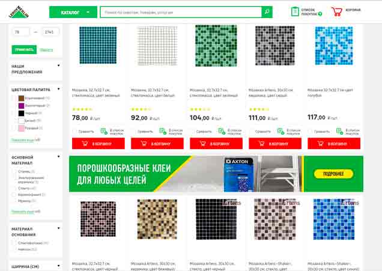The image size is (382, 271).
Task: Expand the Ширина (см) filter section
Action: [x=58, y=266]
